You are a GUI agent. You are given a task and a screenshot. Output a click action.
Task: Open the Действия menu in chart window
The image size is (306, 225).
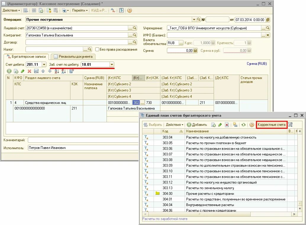(x=175, y=125)
